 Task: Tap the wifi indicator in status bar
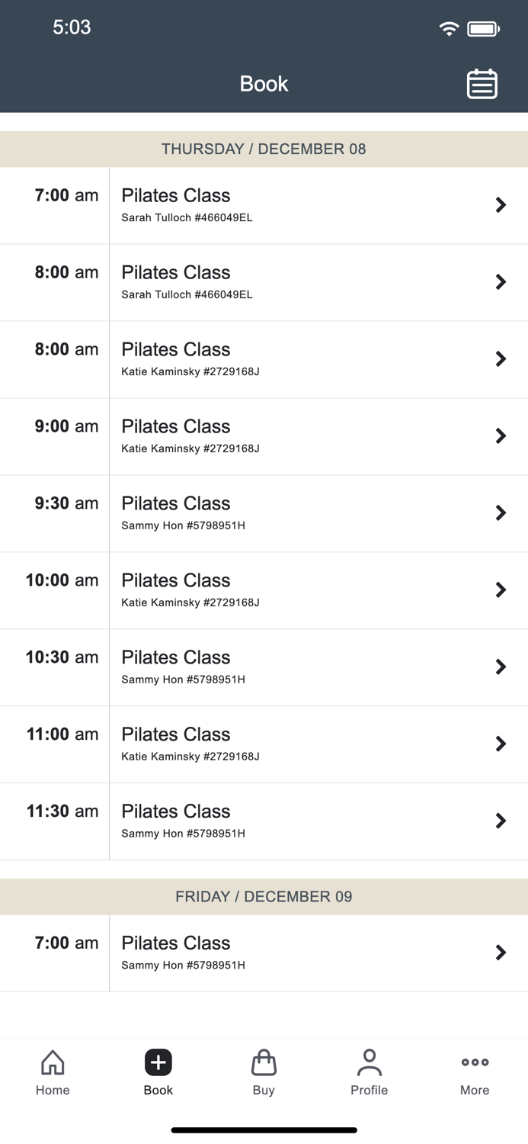pyautogui.click(x=449, y=27)
